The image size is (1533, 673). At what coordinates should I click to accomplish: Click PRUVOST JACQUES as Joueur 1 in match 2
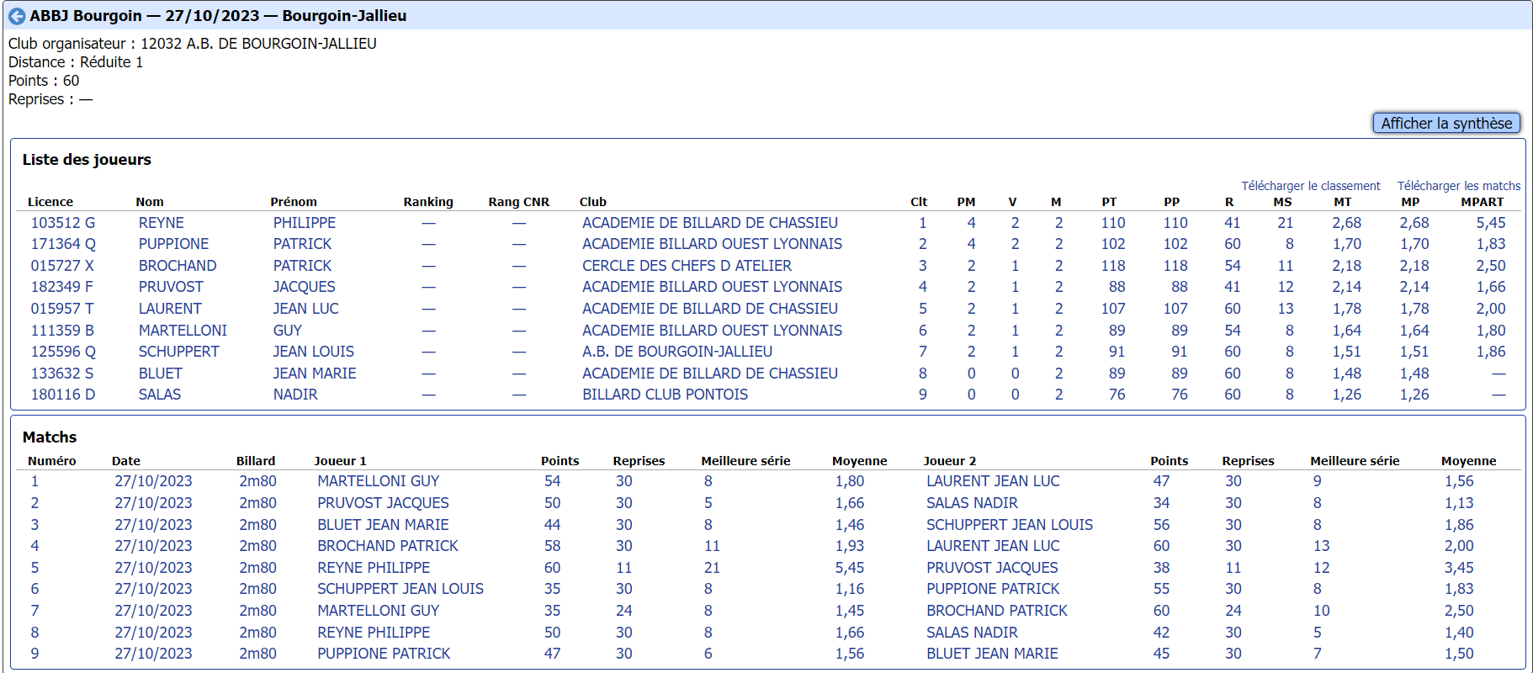tap(383, 503)
